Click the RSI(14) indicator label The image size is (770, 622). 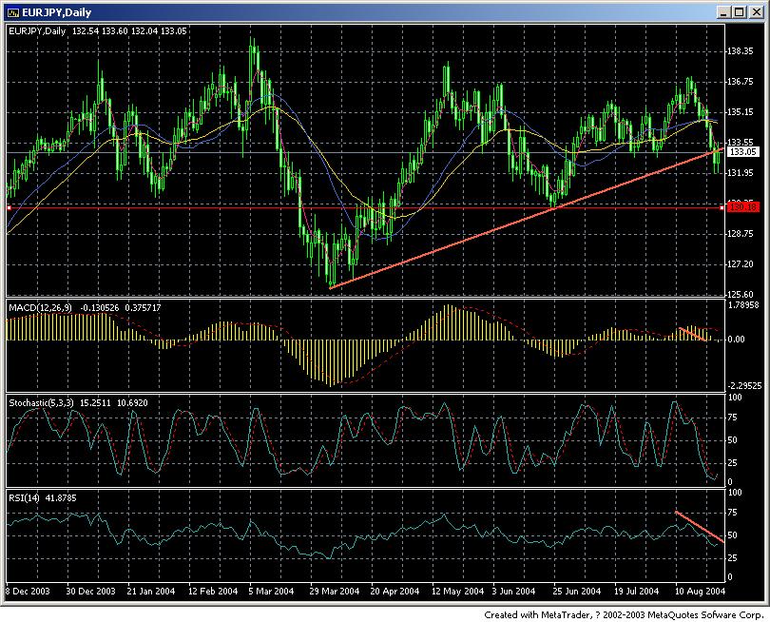tap(27, 497)
